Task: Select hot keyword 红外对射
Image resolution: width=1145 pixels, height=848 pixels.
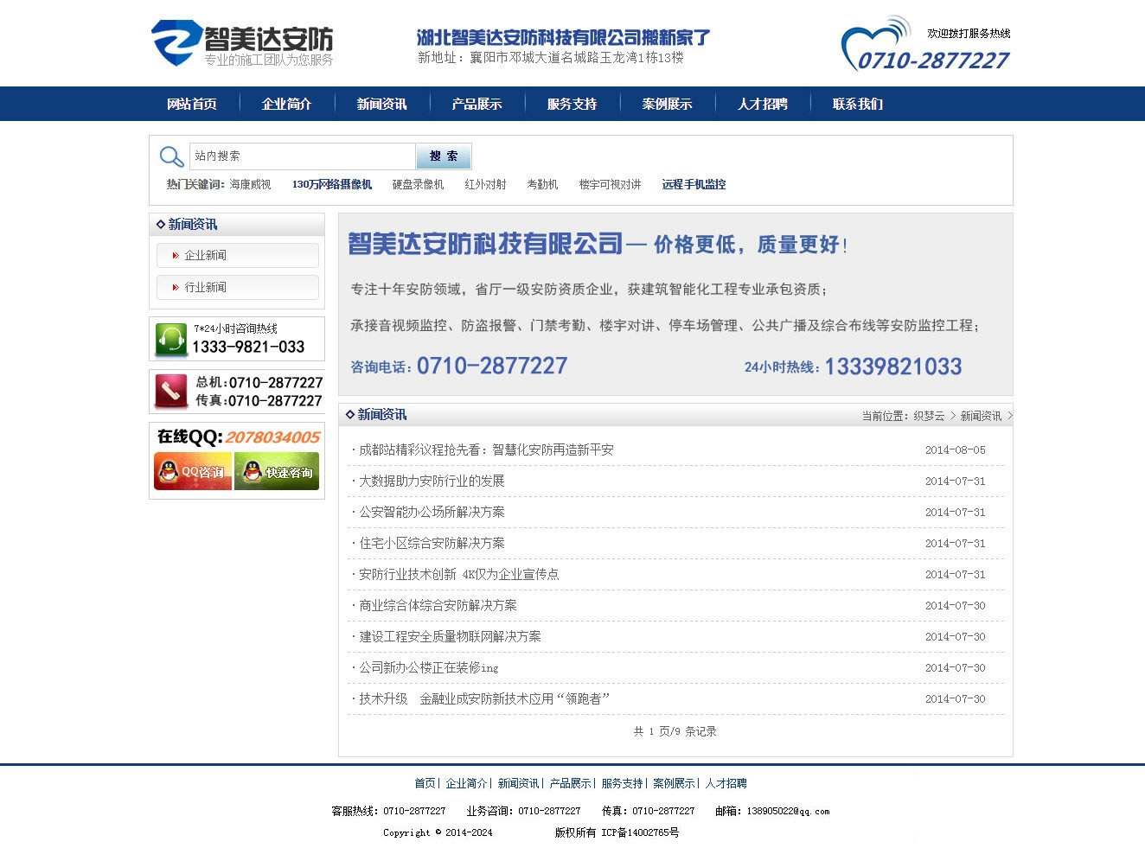Action: pos(485,185)
